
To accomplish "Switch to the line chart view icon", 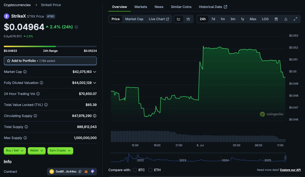I will [x=179, y=19].
